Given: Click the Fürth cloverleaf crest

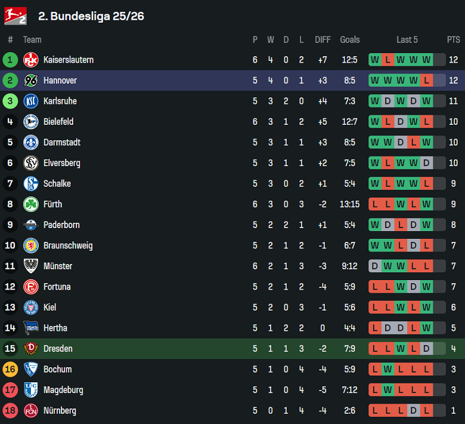Looking at the screenshot, I should click(31, 204).
